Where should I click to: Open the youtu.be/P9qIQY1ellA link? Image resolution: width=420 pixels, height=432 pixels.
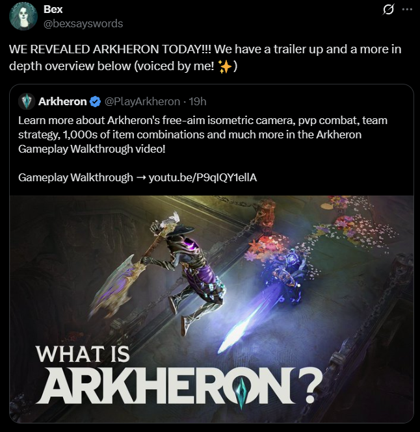pyautogui.click(x=203, y=177)
